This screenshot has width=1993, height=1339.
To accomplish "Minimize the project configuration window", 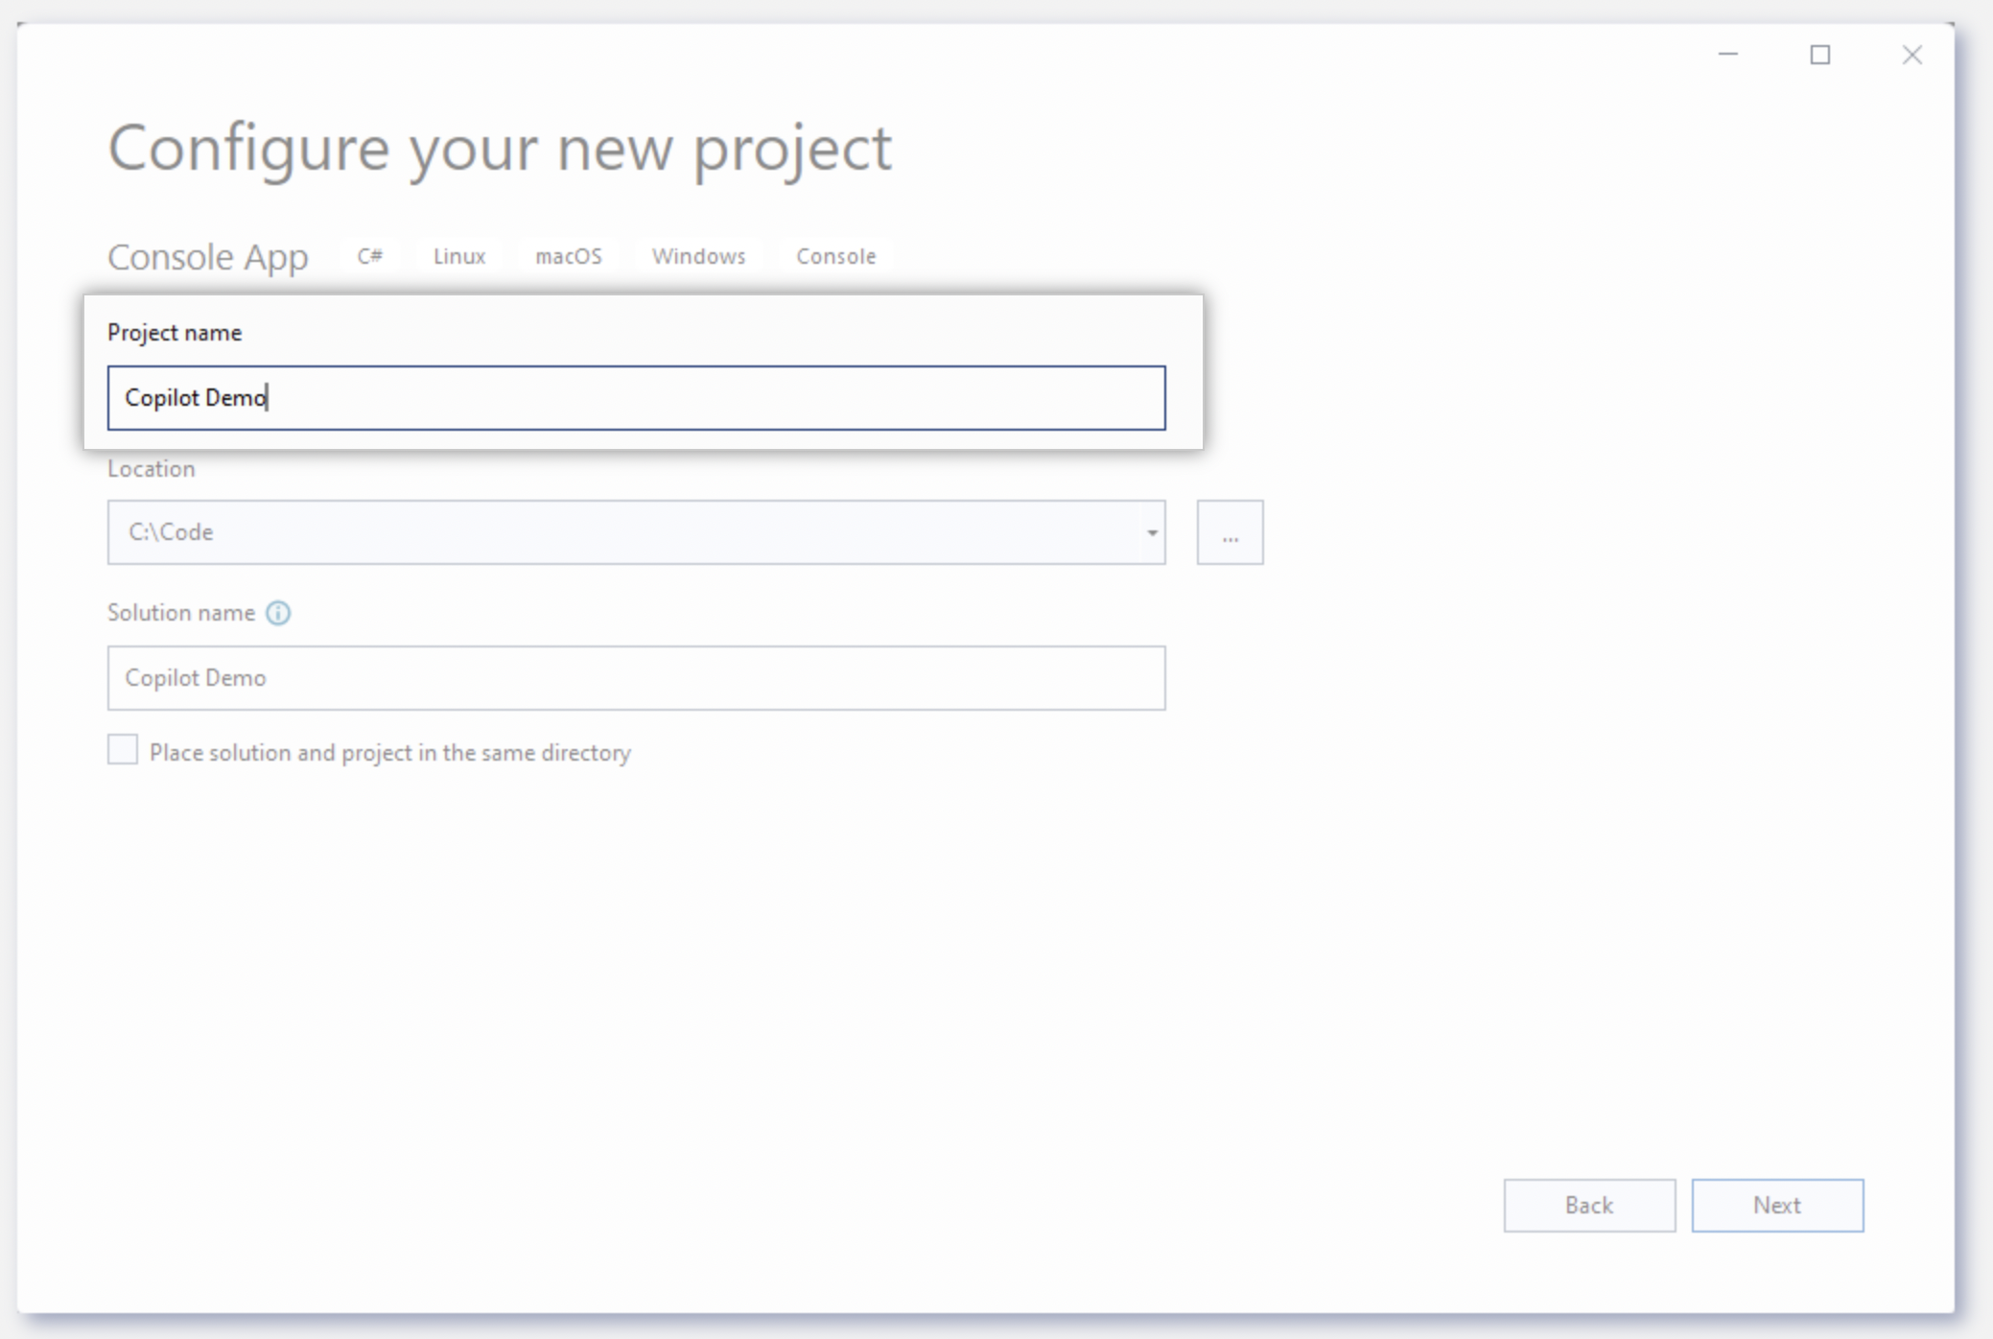I will (x=1727, y=55).
